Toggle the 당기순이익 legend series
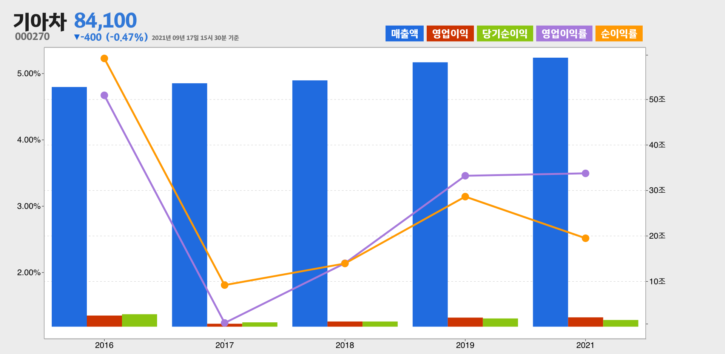Screen dimensions: 725x354 [505, 34]
